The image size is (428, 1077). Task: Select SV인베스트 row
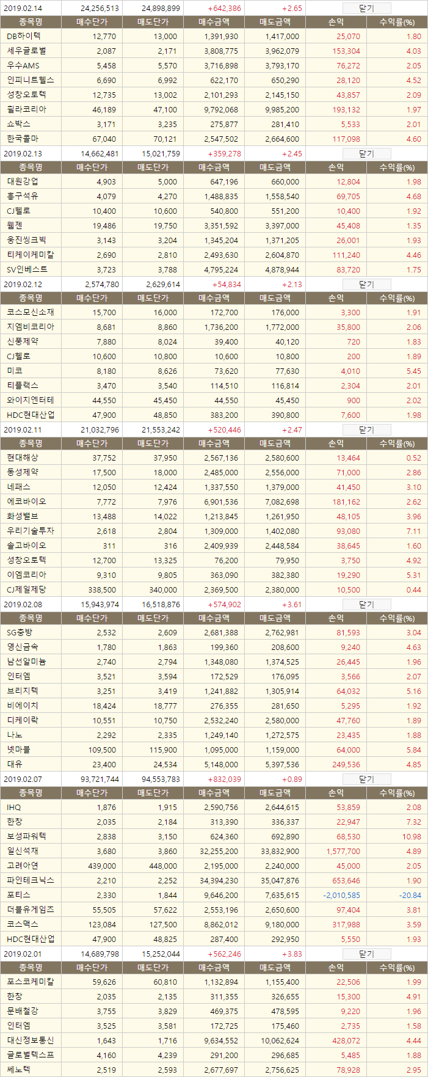click(27, 270)
